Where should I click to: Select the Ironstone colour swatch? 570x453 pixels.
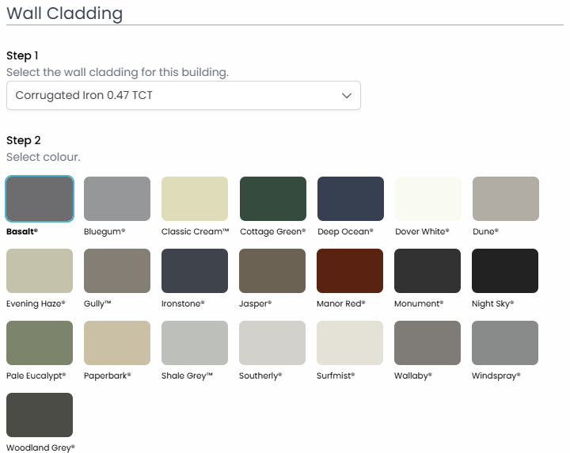coord(195,271)
